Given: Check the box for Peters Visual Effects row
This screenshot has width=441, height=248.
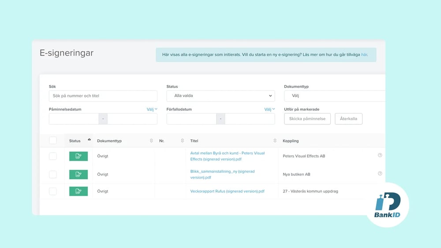Looking at the screenshot, I should pos(53,156).
